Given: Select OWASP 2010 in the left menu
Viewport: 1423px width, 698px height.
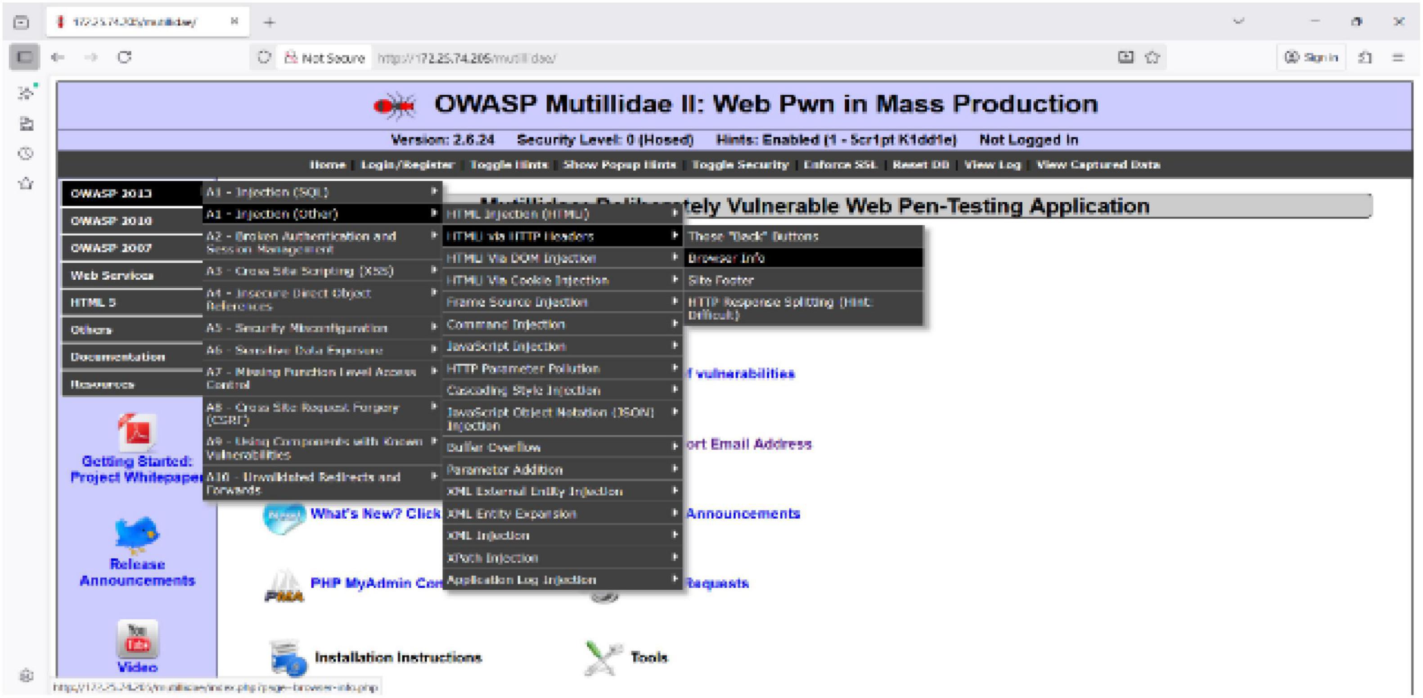Looking at the screenshot, I should [x=133, y=221].
